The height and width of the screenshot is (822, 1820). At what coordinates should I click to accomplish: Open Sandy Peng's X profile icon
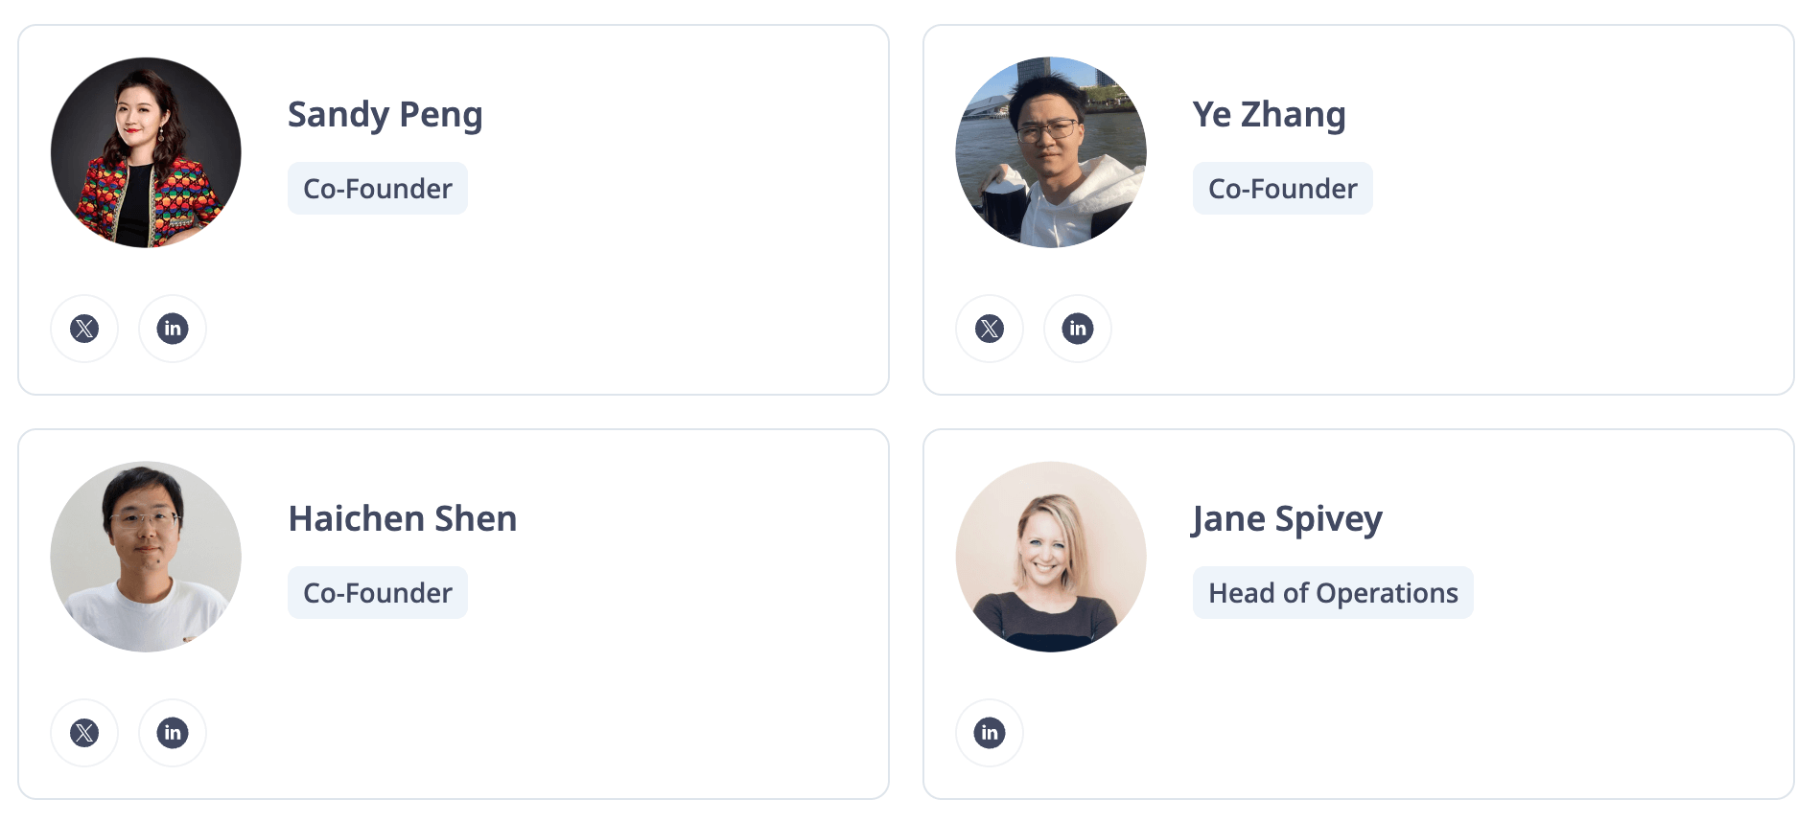click(84, 329)
